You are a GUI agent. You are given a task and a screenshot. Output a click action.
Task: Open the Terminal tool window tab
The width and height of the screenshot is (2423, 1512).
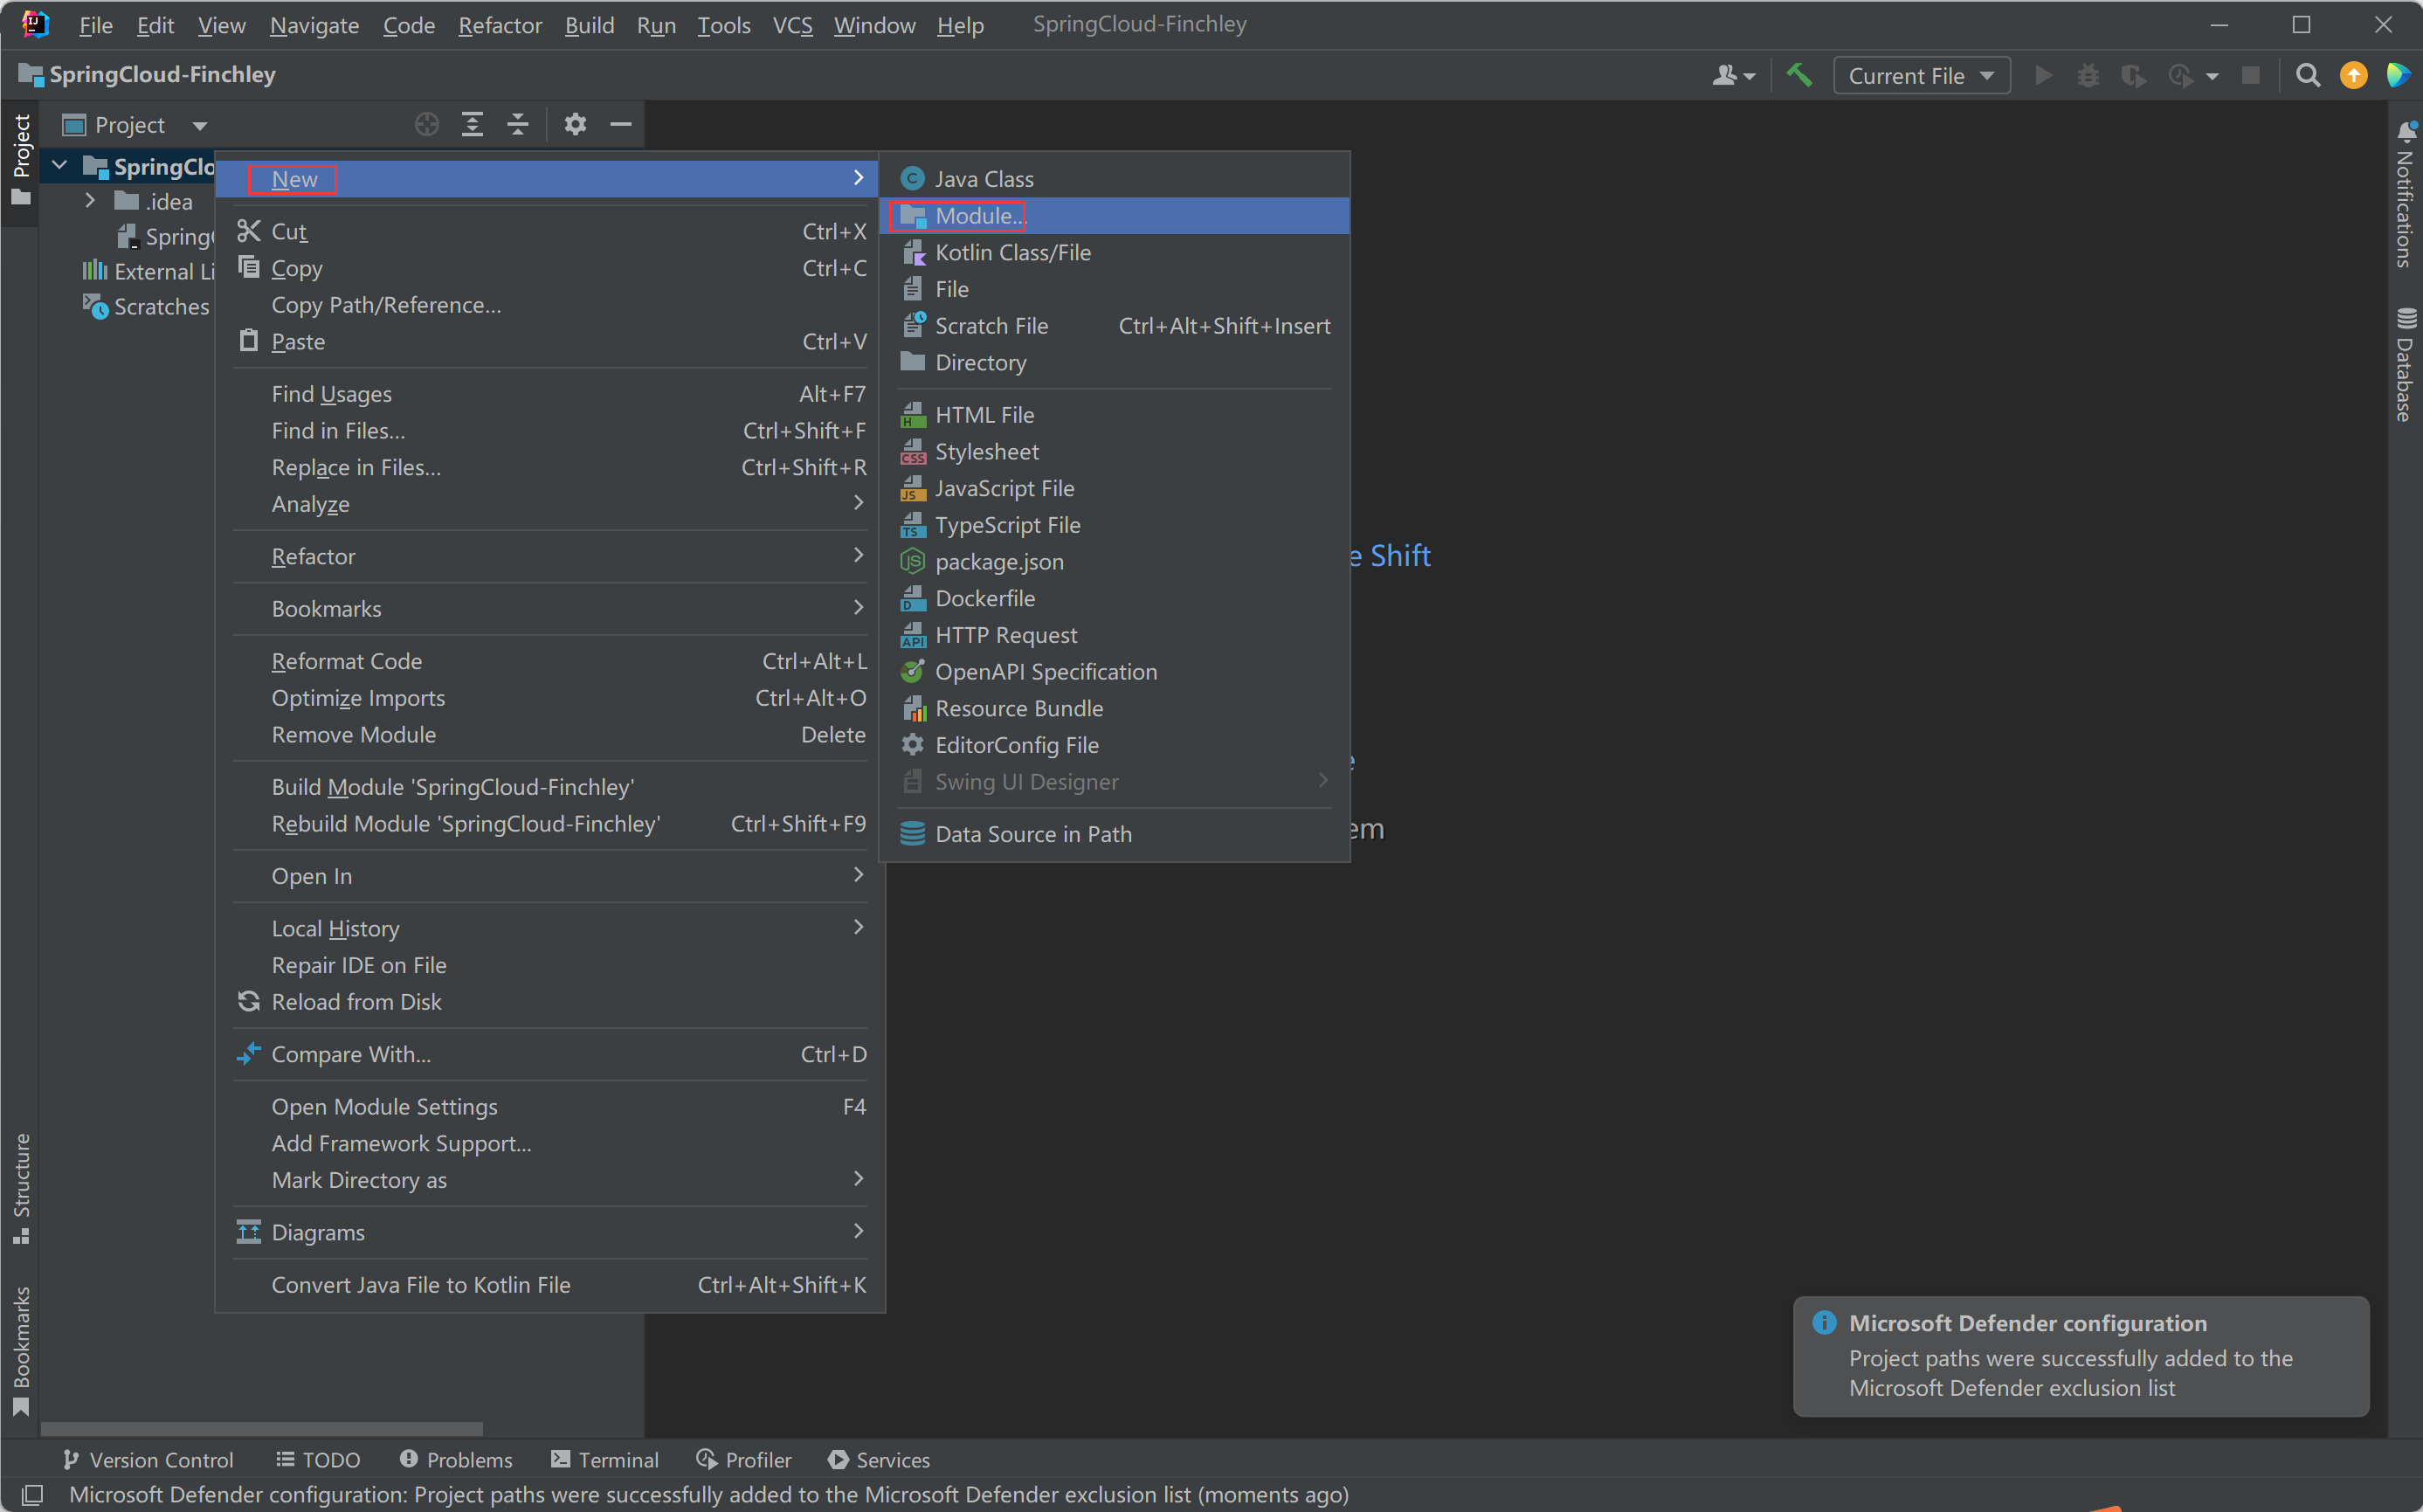(x=604, y=1460)
